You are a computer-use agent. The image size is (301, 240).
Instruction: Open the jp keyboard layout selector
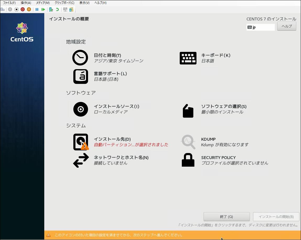click(260, 27)
